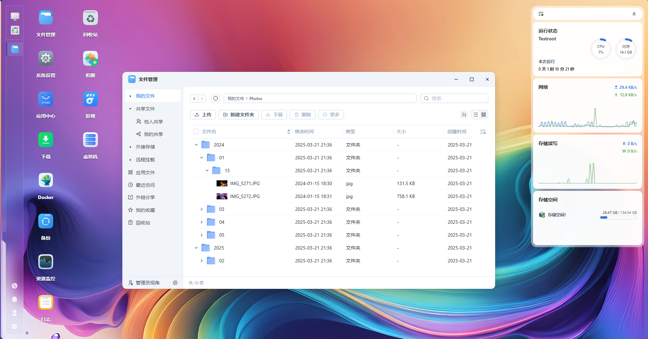
Task: Open 外链分享 in the sidebar
Action: pos(153,197)
